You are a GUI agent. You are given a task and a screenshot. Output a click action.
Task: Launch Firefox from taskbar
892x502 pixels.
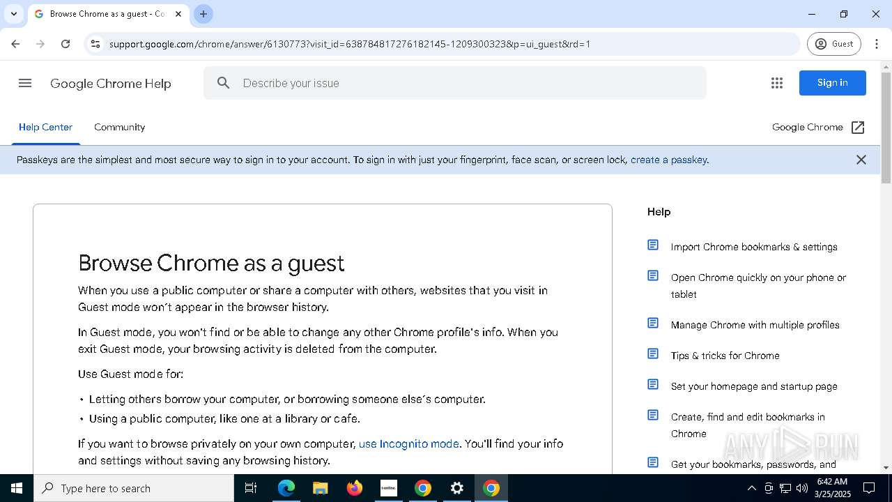355,488
